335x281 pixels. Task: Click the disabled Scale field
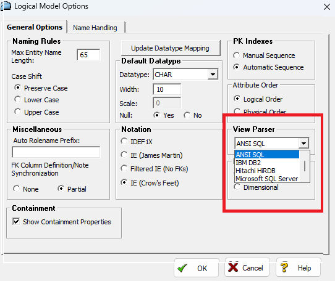coord(167,103)
